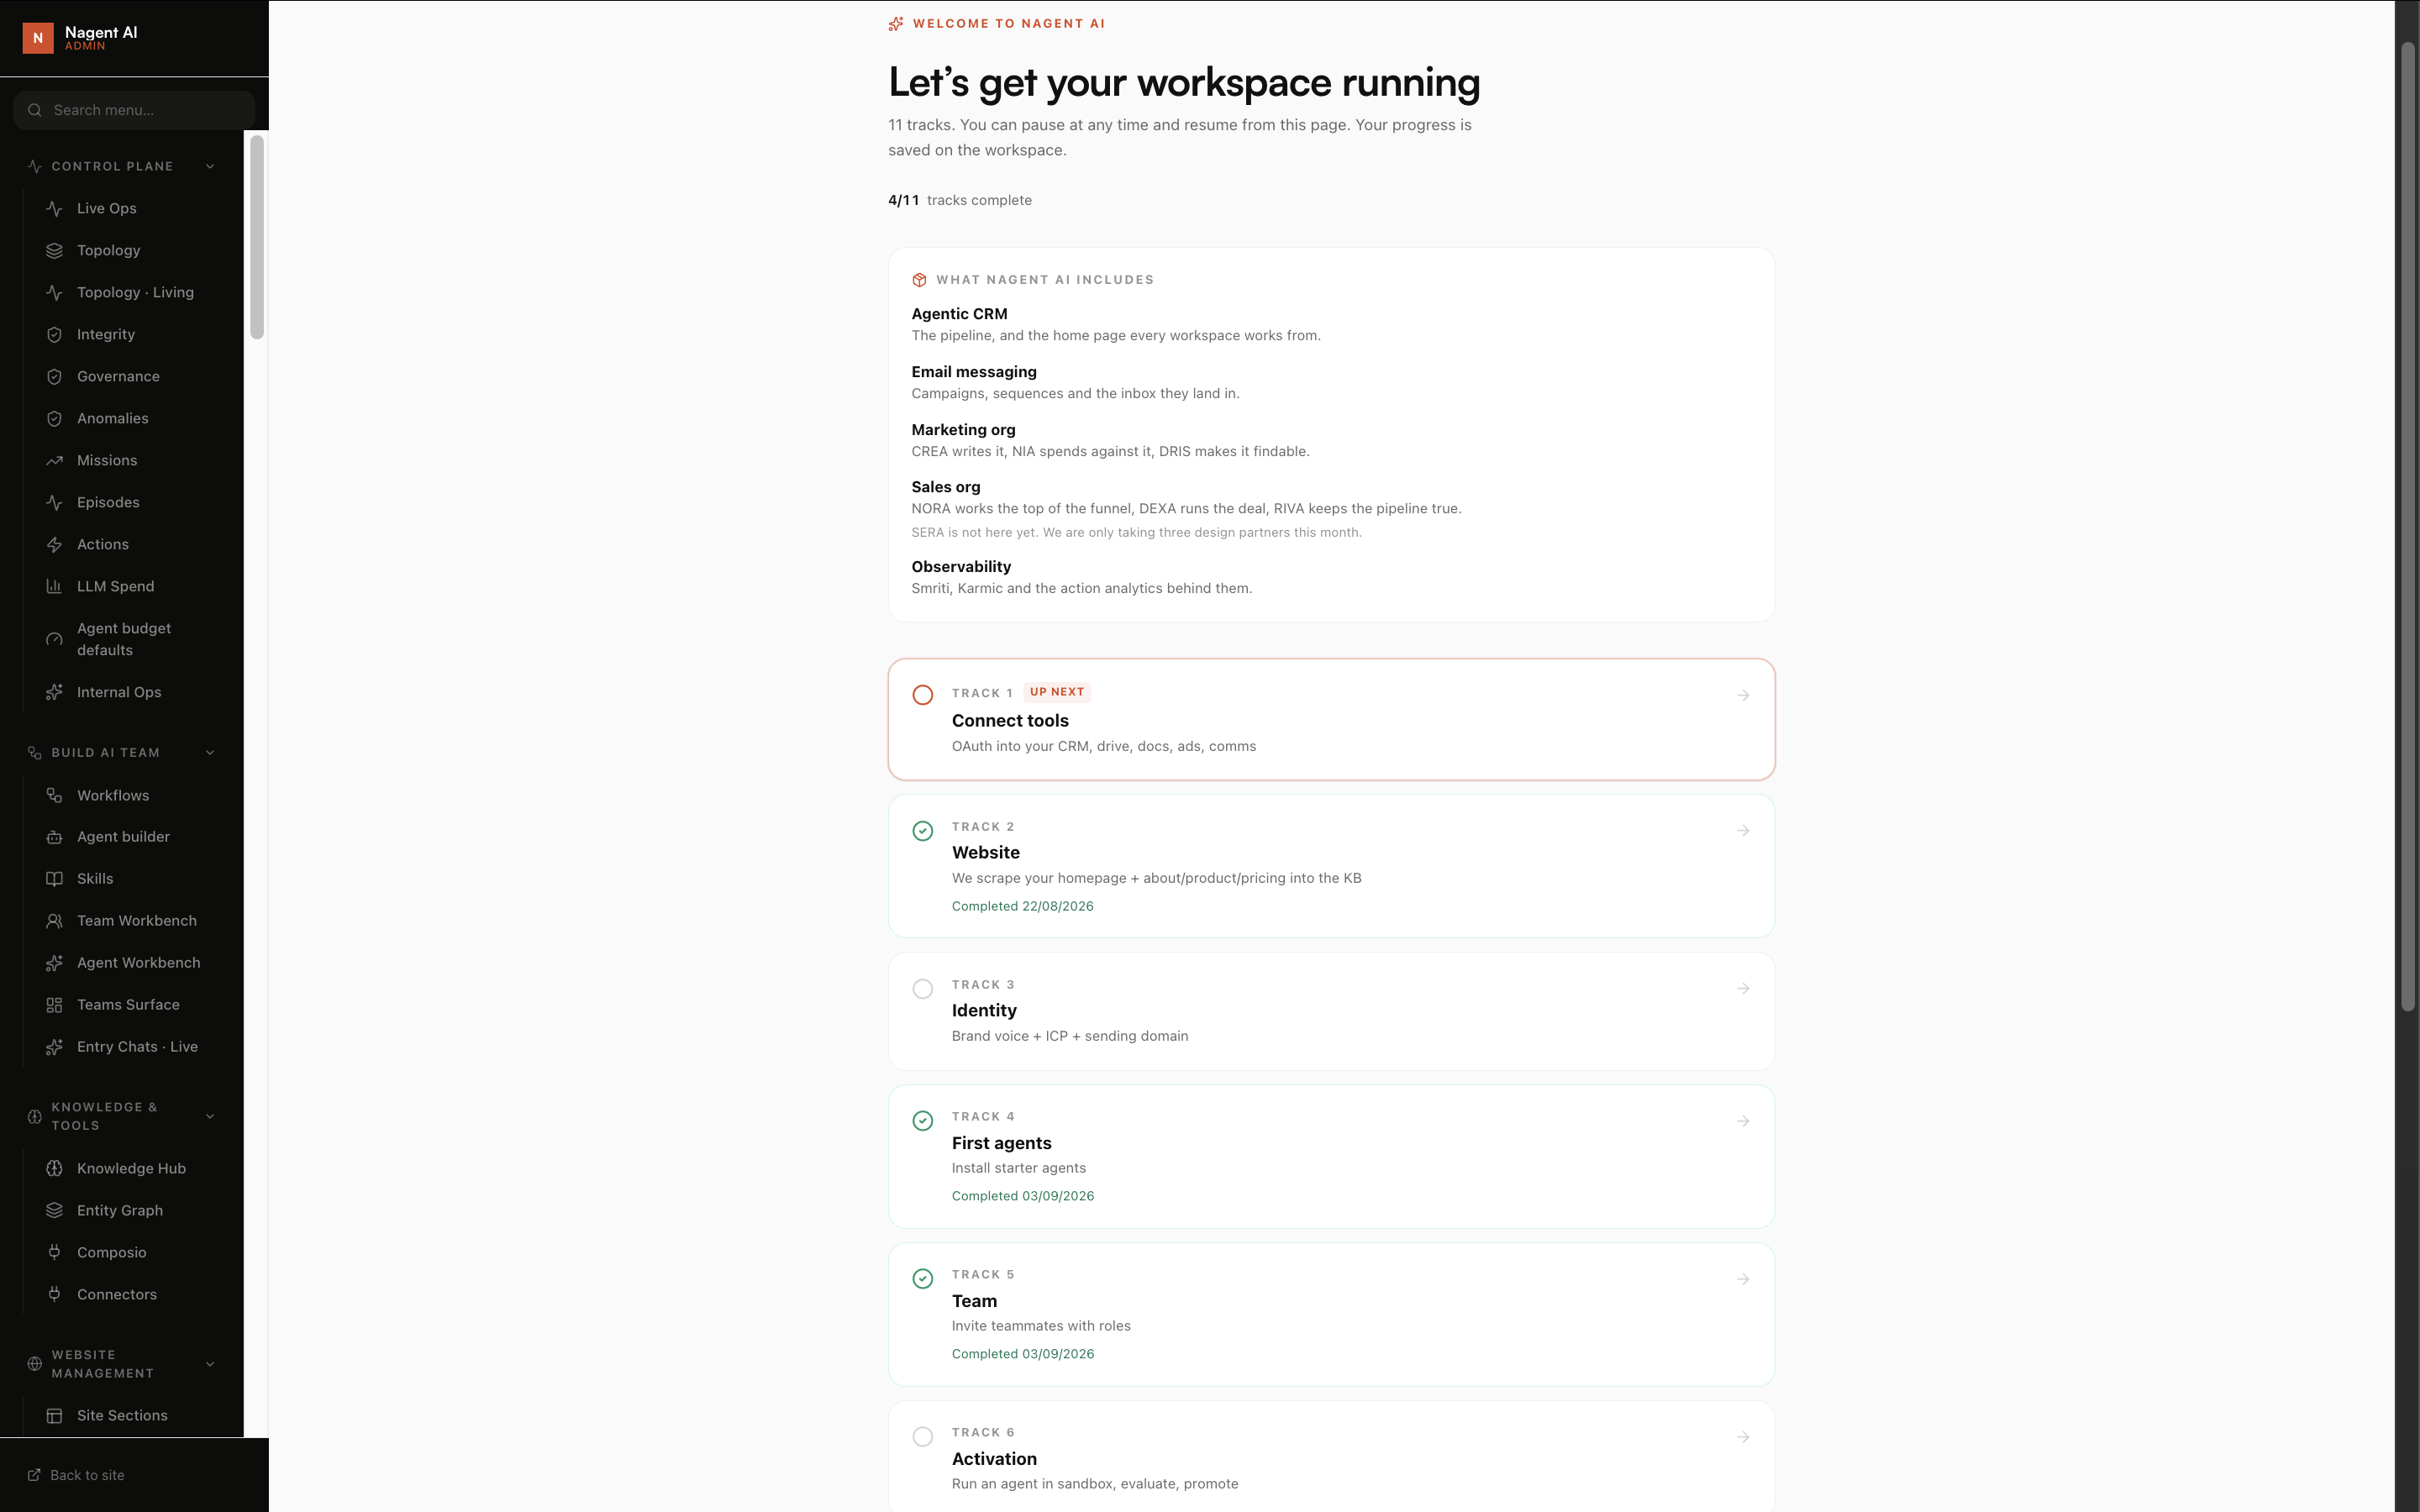Click the sidebar menu scrollbar thumb
This screenshot has height=1512, width=2420.
click(x=257, y=237)
